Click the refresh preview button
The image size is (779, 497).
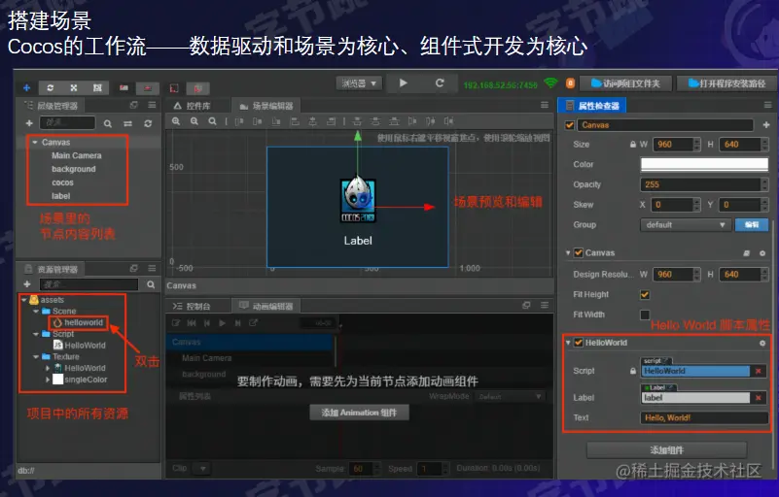[440, 83]
